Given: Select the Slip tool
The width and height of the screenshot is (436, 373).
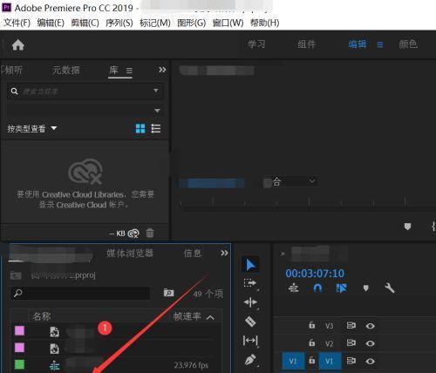Looking at the screenshot, I should click(250, 341).
